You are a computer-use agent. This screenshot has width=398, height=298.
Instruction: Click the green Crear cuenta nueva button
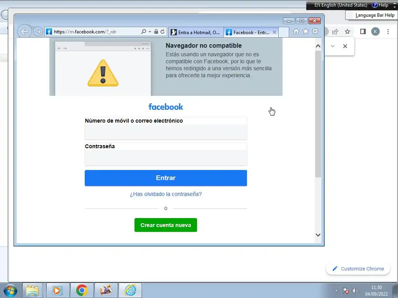click(166, 225)
